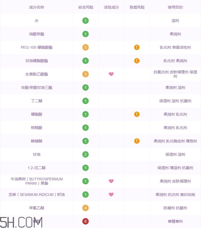This screenshot has width=201, height=228.
Task: Click the acne warning icon for 硬脂酸
Action: pyautogui.click(x=137, y=114)
